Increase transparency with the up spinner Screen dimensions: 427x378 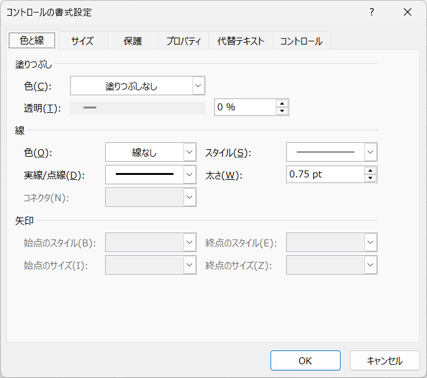tap(282, 103)
